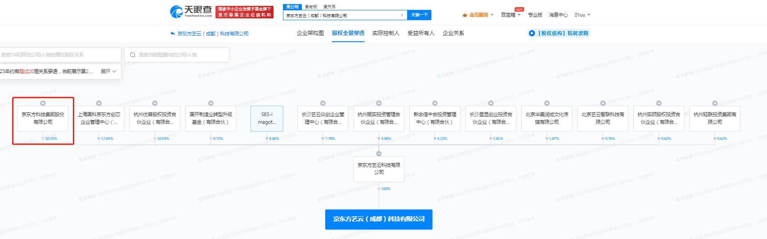Switch to the 企业架构图 tab
The height and width of the screenshot is (239, 767).
click(x=310, y=33)
